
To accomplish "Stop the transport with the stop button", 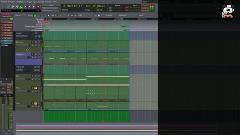I will click(33, 7).
